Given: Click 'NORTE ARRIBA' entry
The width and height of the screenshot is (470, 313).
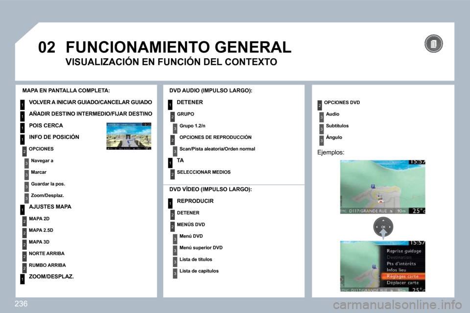Looking at the screenshot, I should pos(47,254).
